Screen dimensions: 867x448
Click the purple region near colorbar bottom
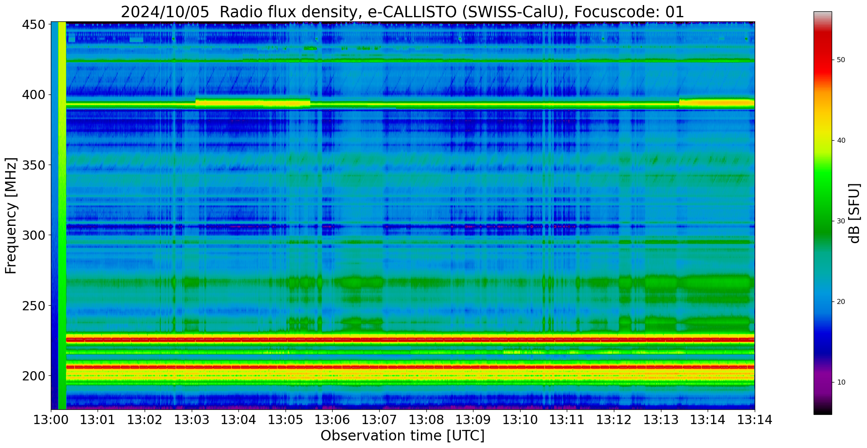tap(822, 382)
